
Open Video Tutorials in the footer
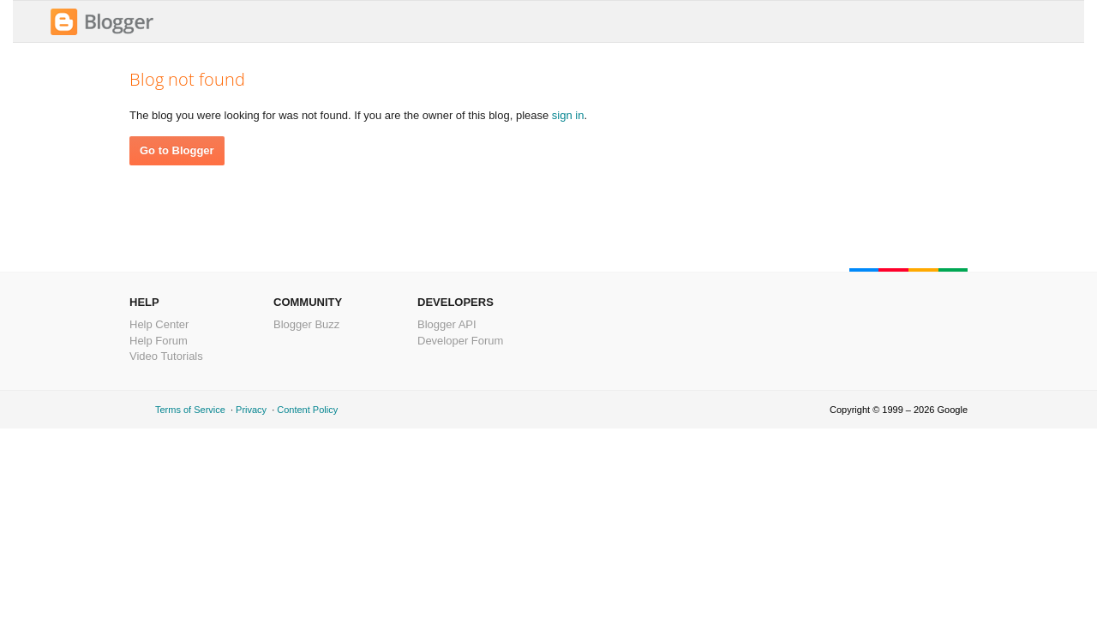(x=165, y=356)
